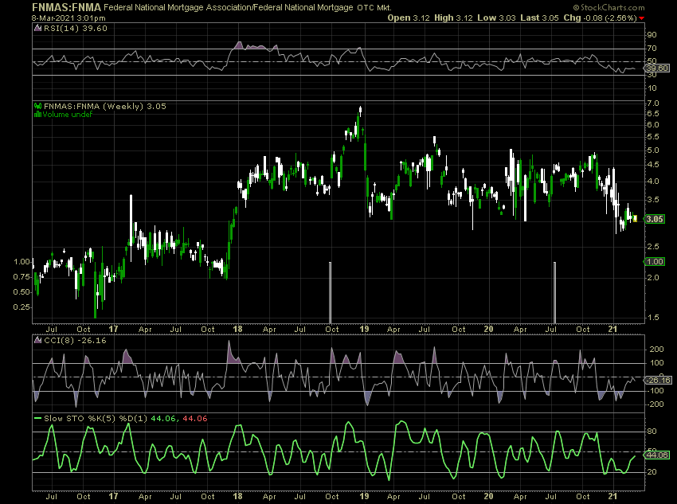
Task: Select the 44.06 Slow STO axis tag
Action: (655, 455)
